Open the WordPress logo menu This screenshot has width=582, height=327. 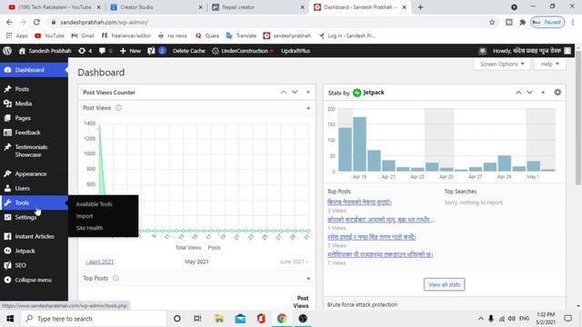[x=7, y=51]
